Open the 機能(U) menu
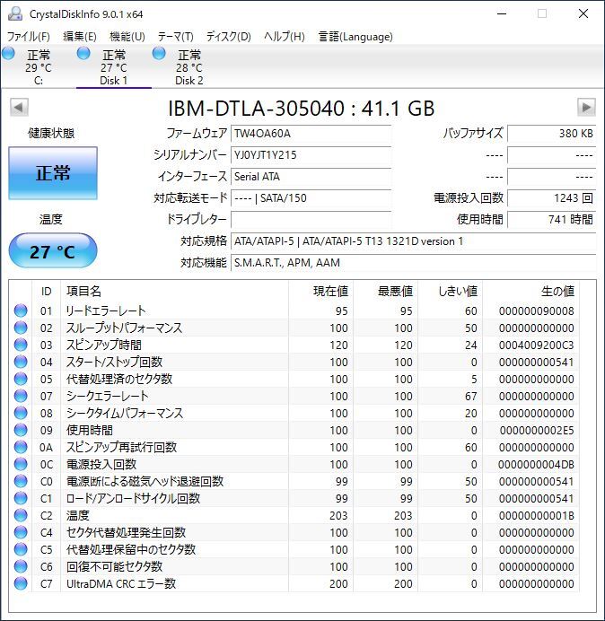The image size is (605, 621). (127, 37)
